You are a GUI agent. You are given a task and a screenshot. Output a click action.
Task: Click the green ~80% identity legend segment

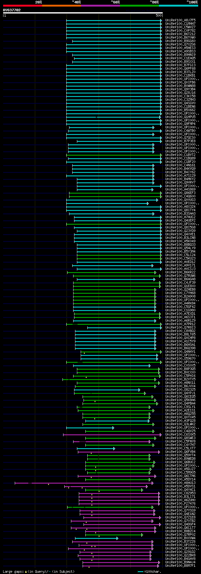pyautogui.click(x=139, y=6)
